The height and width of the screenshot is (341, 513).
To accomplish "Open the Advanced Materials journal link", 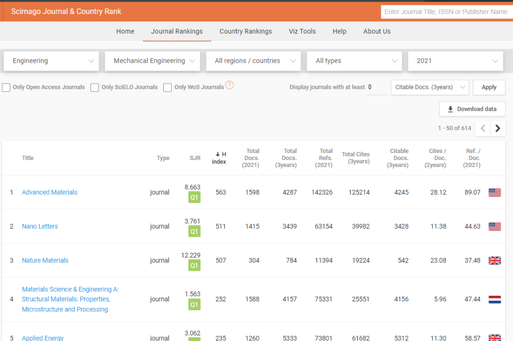I will pyautogui.click(x=50, y=193).
